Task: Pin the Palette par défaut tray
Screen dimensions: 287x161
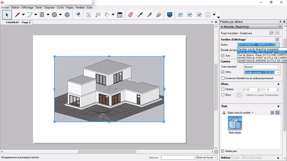Action: click(x=280, y=22)
